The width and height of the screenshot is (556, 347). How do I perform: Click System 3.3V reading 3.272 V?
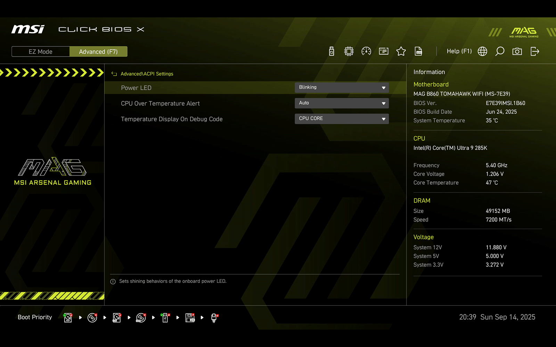(x=494, y=265)
